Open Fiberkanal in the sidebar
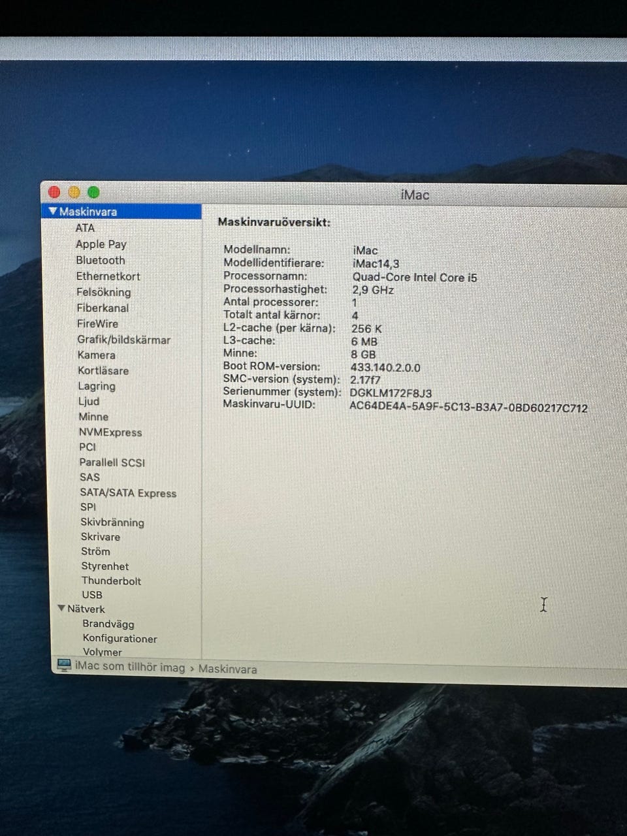Image resolution: width=627 pixels, height=836 pixels. click(103, 308)
